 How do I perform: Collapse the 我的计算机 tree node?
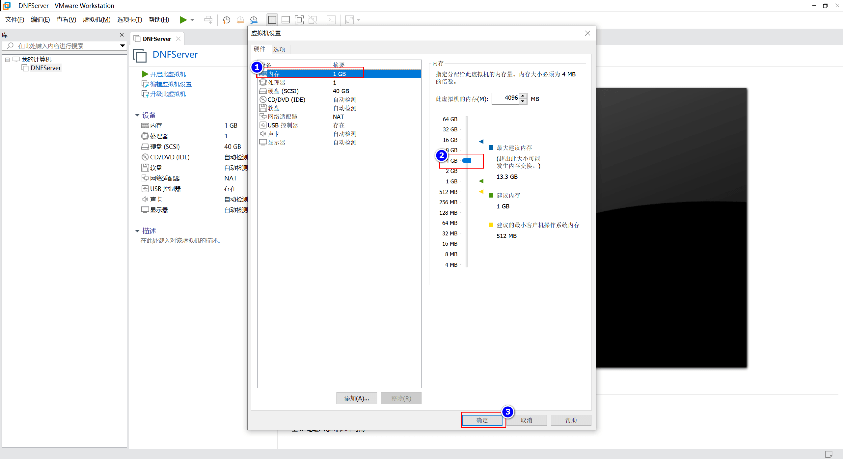pos(7,60)
